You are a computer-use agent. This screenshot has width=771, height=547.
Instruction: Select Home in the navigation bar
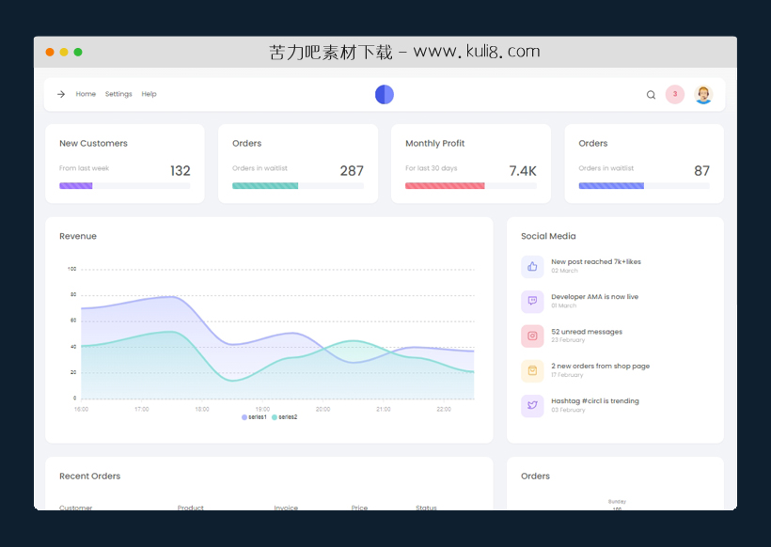[86, 94]
